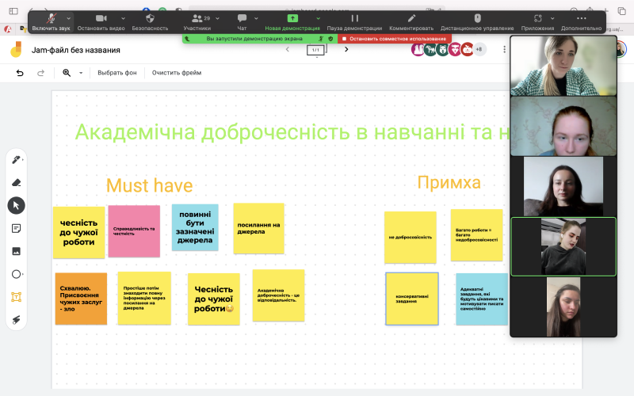
Task: Start Новая демонстрация share
Action: point(292,22)
